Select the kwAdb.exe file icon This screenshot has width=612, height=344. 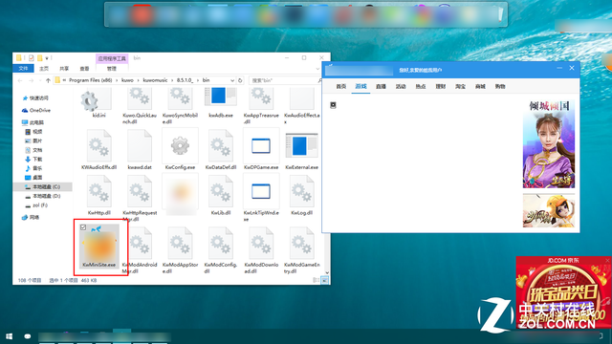coord(221,97)
